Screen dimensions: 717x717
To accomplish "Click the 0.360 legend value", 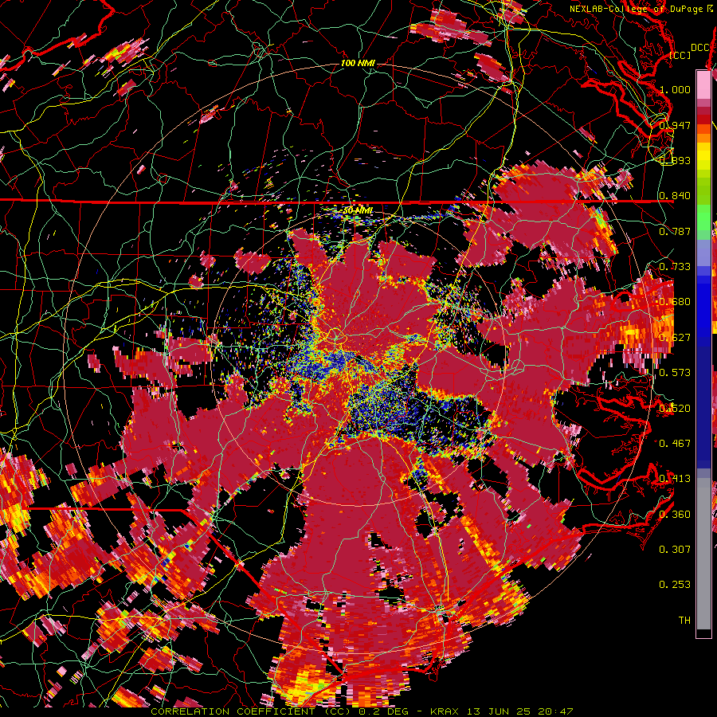I will [x=675, y=514].
